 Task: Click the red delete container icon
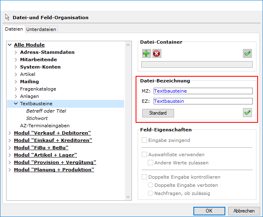(156, 53)
